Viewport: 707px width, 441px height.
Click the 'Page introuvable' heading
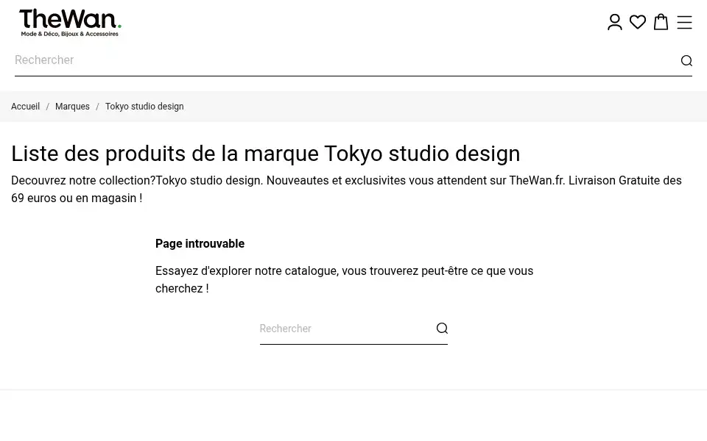(200, 243)
